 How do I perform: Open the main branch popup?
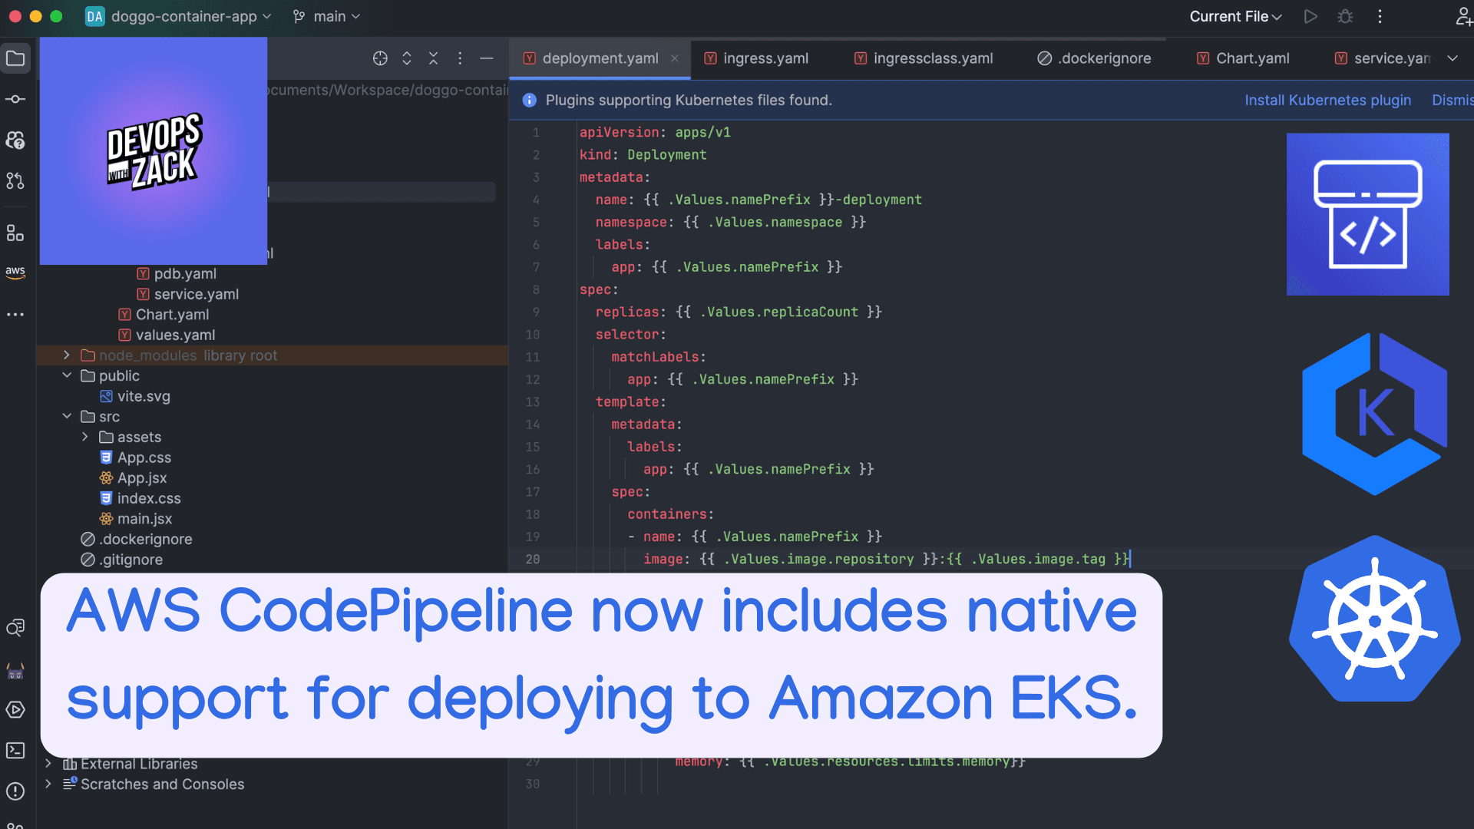(x=326, y=16)
